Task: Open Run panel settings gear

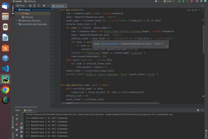Action: click(198, 110)
